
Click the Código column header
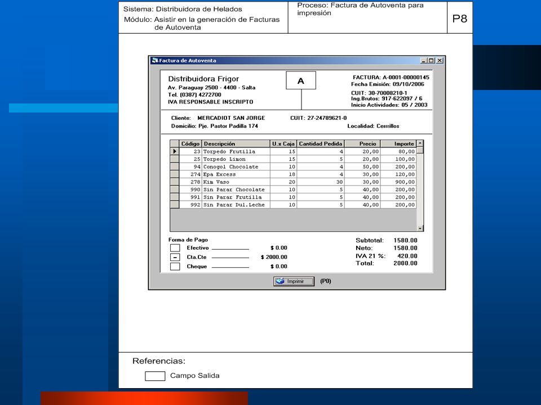tap(190, 143)
